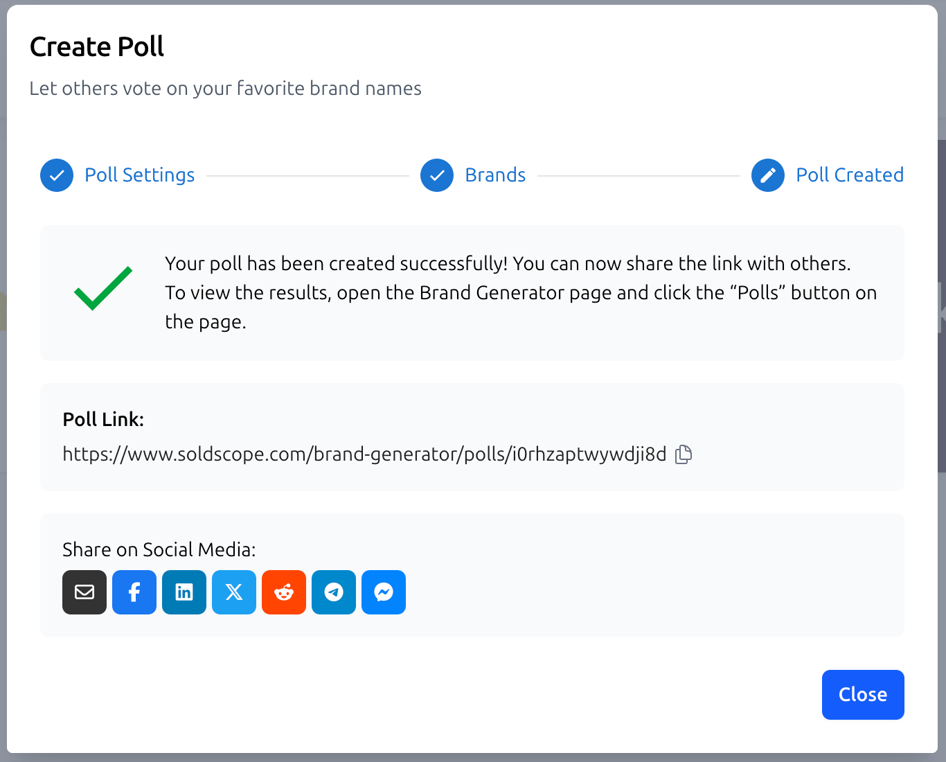The height and width of the screenshot is (762, 946).
Task: Click the Create Poll title
Action: pyautogui.click(x=96, y=46)
